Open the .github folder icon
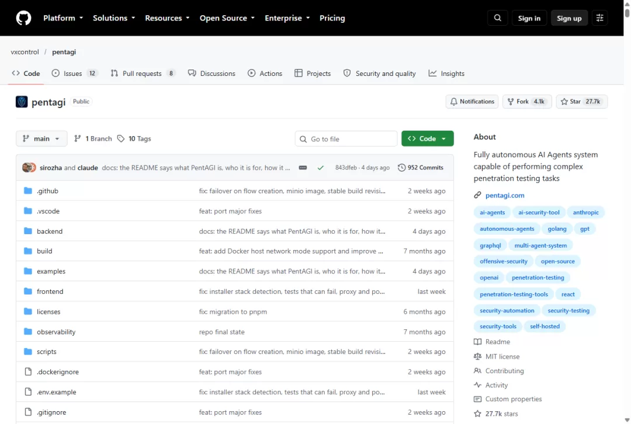Image resolution: width=631 pixels, height=424 pixels. 28,190
